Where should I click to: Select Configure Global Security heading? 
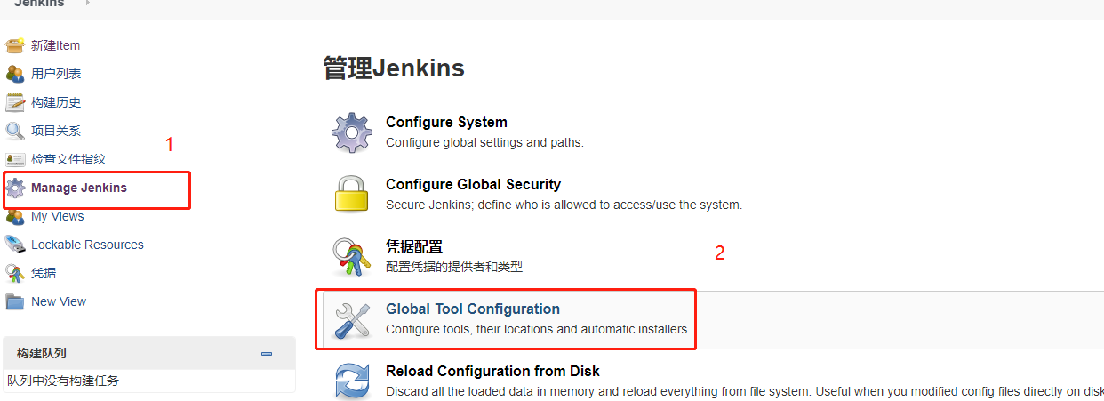coord(474,185)
